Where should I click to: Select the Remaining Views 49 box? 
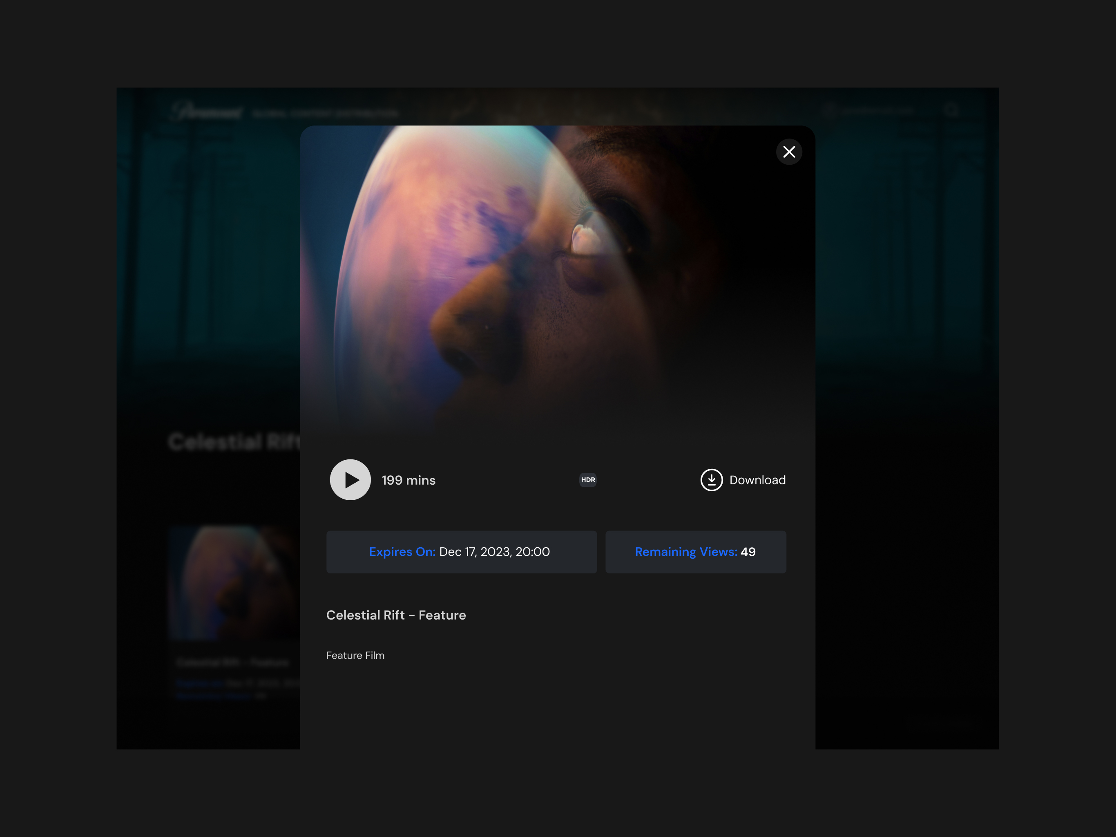click(x=696, y=552)
